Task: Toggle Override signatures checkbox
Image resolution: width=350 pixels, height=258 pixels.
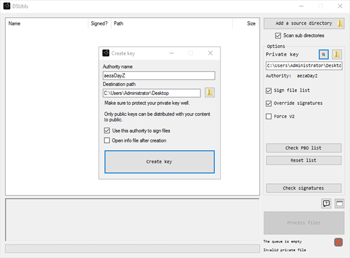Action: (x=268, y=103)
